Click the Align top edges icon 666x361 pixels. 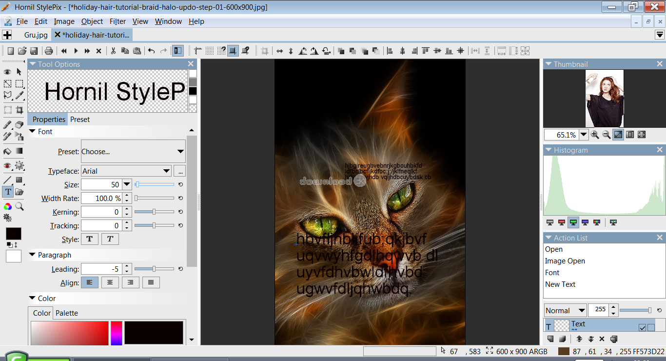426,51
